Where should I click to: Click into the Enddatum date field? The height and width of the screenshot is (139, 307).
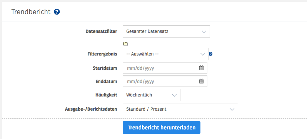click(x=165, y=81)
